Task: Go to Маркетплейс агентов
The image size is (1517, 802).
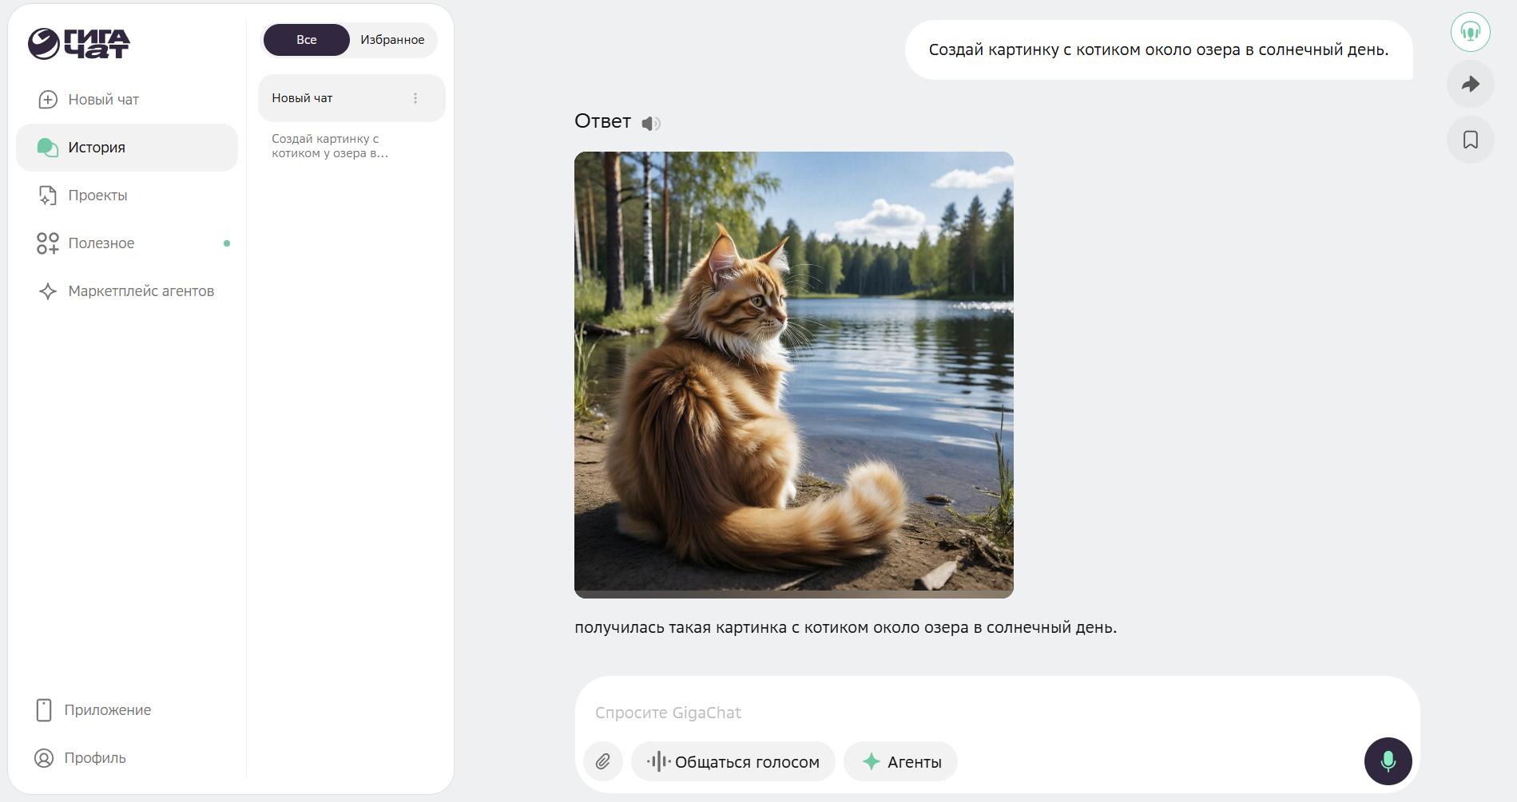Action: coord(141,291)
